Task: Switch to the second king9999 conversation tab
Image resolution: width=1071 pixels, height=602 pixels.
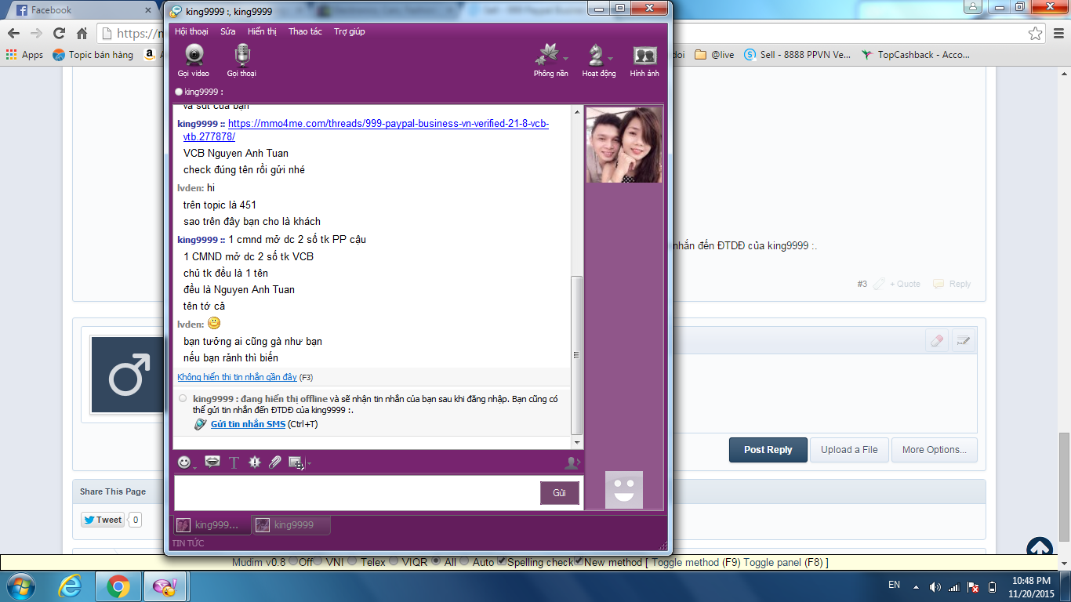Action: point(291,525)
